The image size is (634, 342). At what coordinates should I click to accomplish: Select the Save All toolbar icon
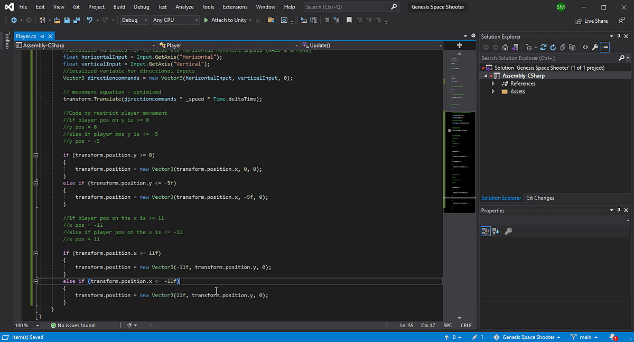[76, 20]
